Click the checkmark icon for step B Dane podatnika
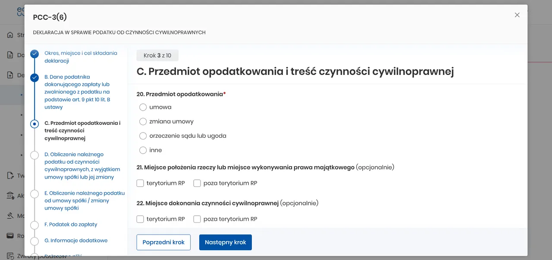 [x=34, y=77]
